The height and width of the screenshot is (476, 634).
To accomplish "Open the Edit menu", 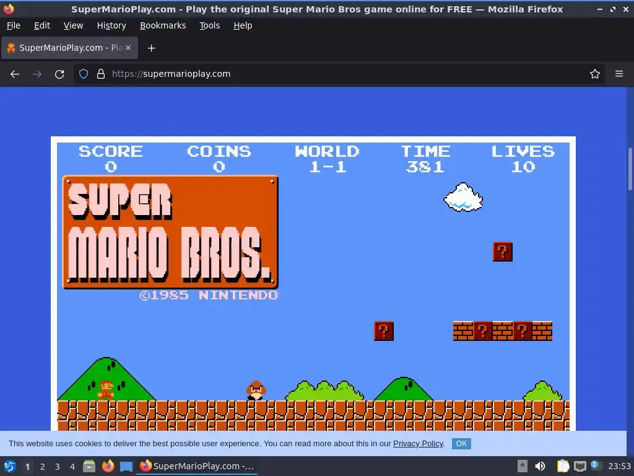I will coord(42,25).
